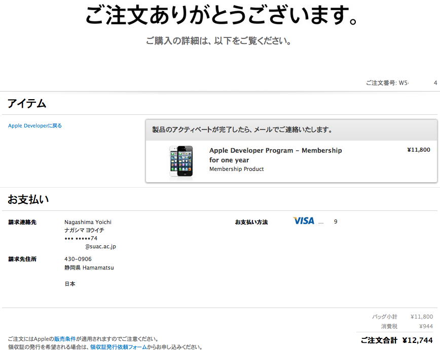Click the ¥12,744 order total
This screenshot has width=440, height=350.
[417, 340]
